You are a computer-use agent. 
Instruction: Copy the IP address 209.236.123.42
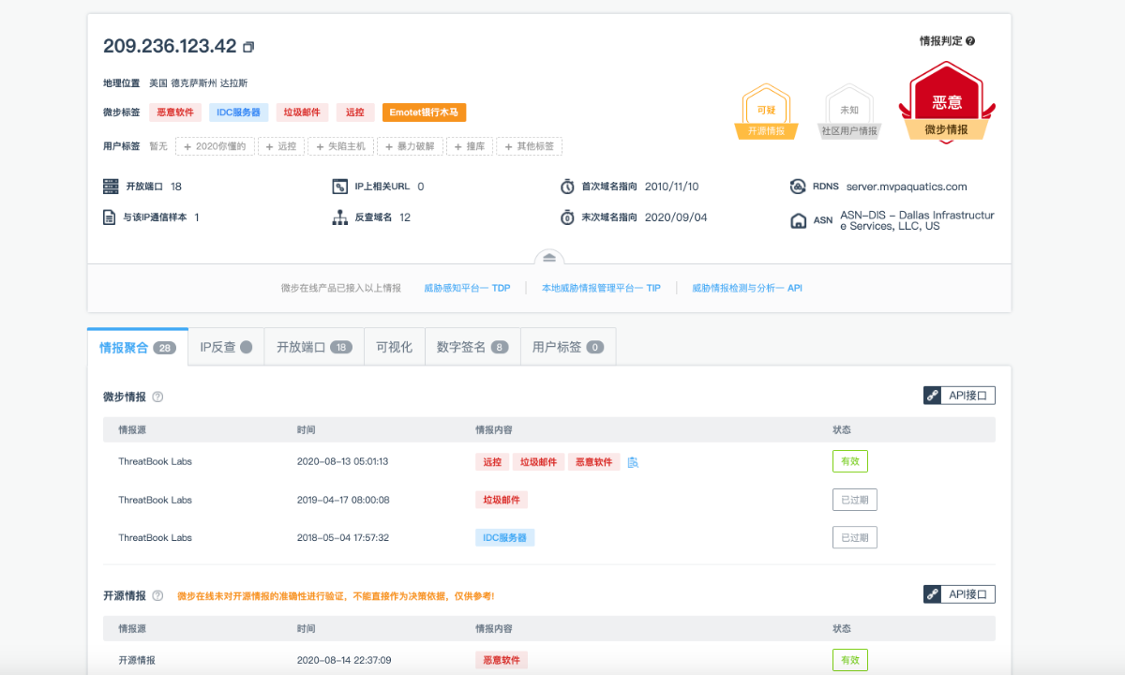tap(248, 47)
